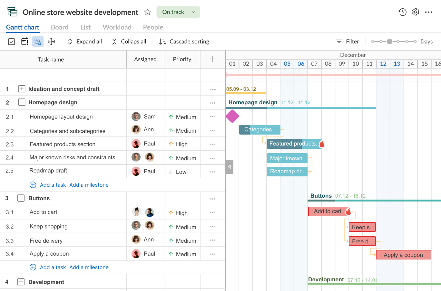Click Add a milestone under Buttons group
441x291 pixels.
tap(89, 268)
